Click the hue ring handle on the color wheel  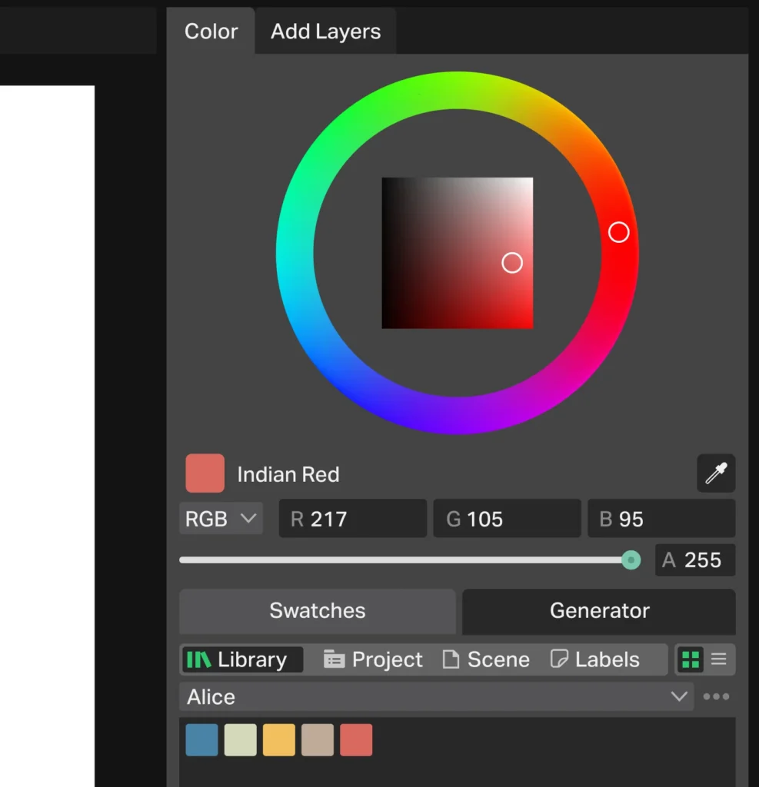618,232
